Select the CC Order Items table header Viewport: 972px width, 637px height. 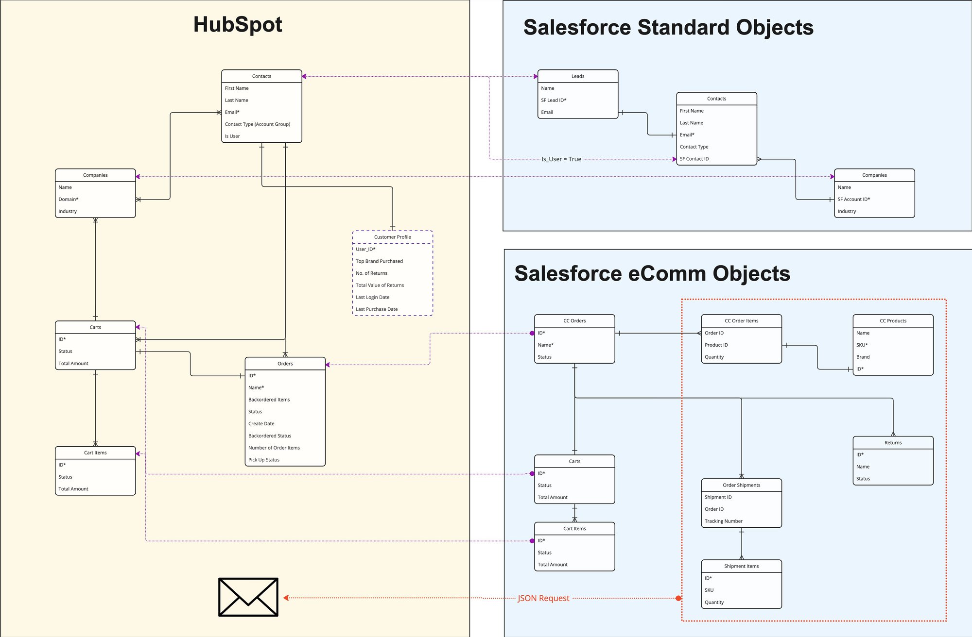point(741,321)
